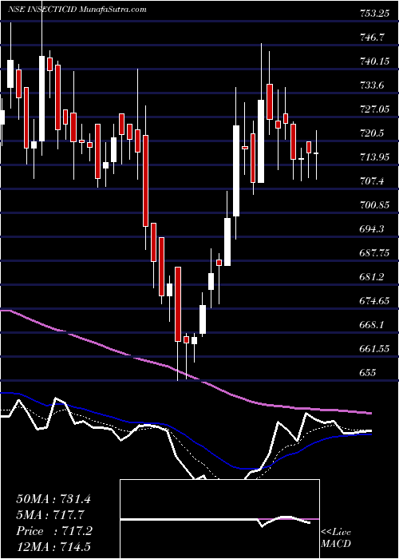Click the 668.1 price level label

click(373, 325)
